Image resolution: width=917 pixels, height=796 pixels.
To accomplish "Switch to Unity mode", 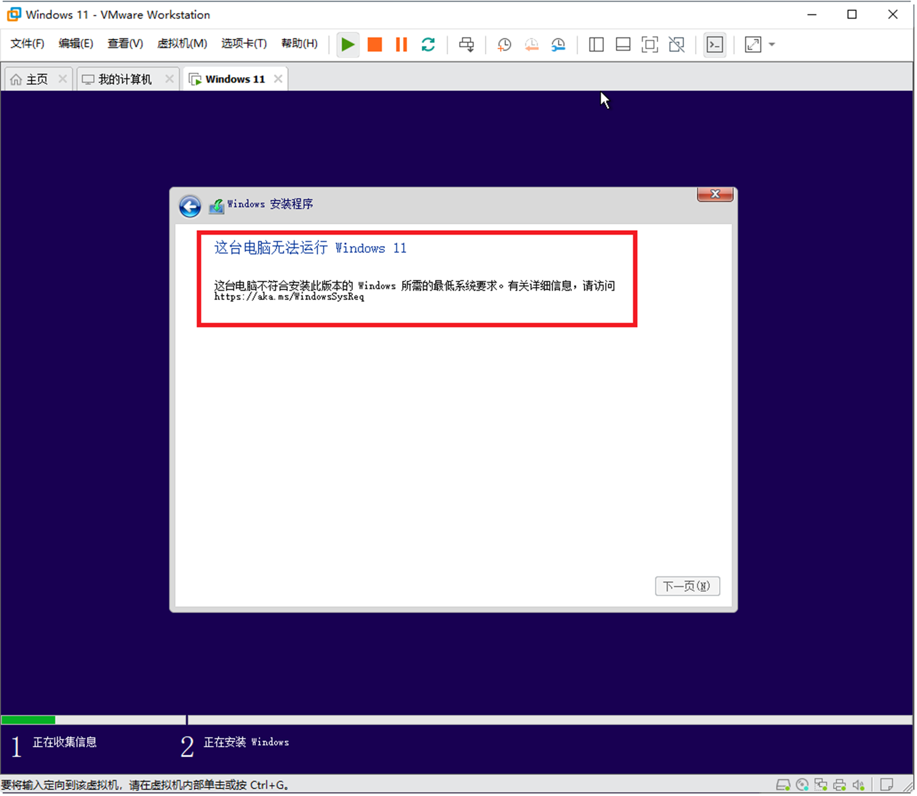I will [676, 44].
